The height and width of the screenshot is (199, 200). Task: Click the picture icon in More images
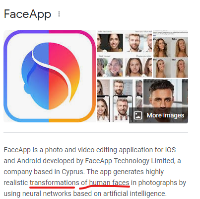click(138, 115)
